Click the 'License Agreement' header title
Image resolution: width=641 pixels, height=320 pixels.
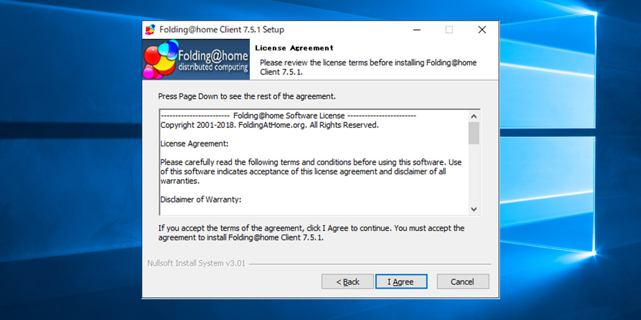coord(294,48)
